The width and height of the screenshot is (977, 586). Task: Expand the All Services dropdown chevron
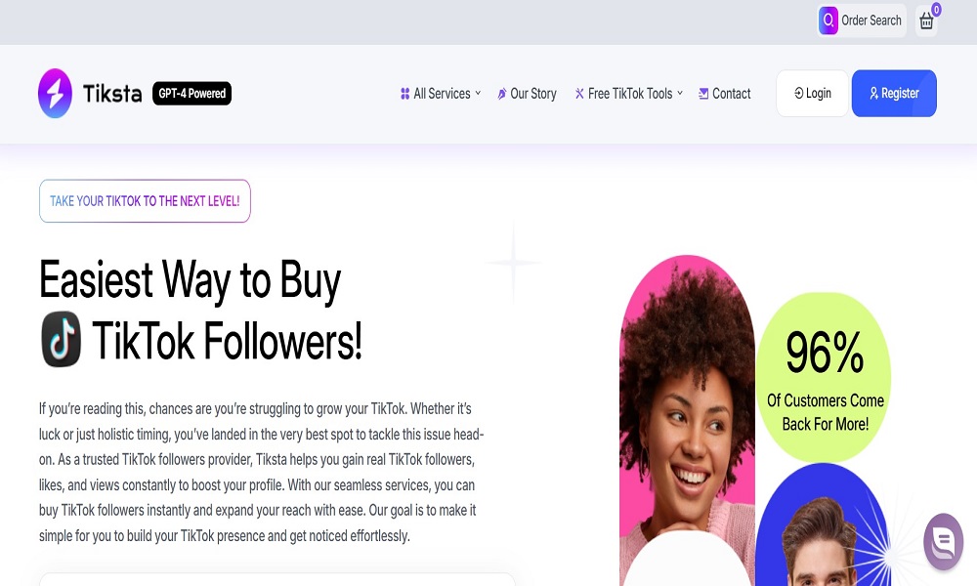point(478,93)
